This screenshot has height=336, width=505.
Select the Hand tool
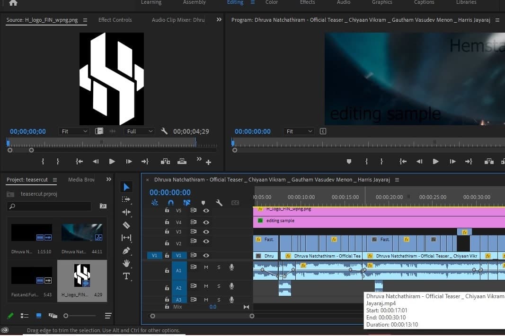[x=126, y=263]
